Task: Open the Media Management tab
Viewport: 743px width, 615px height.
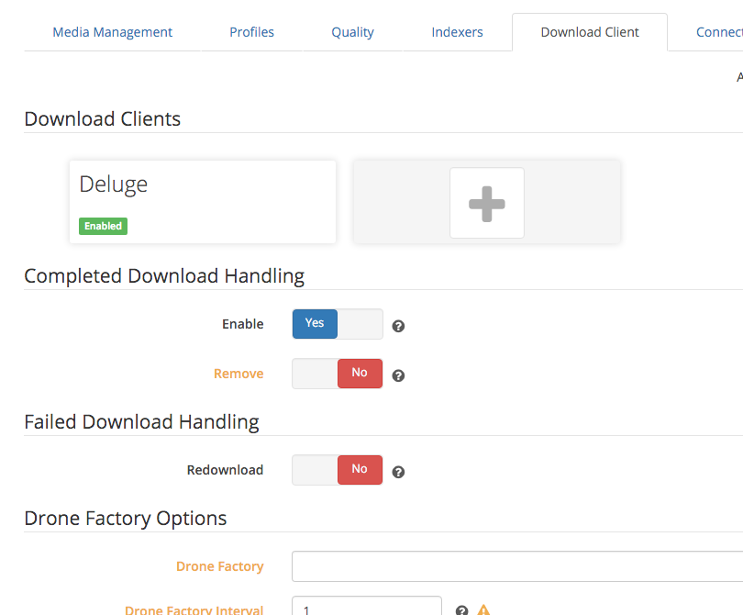Action: pos(112,32)
